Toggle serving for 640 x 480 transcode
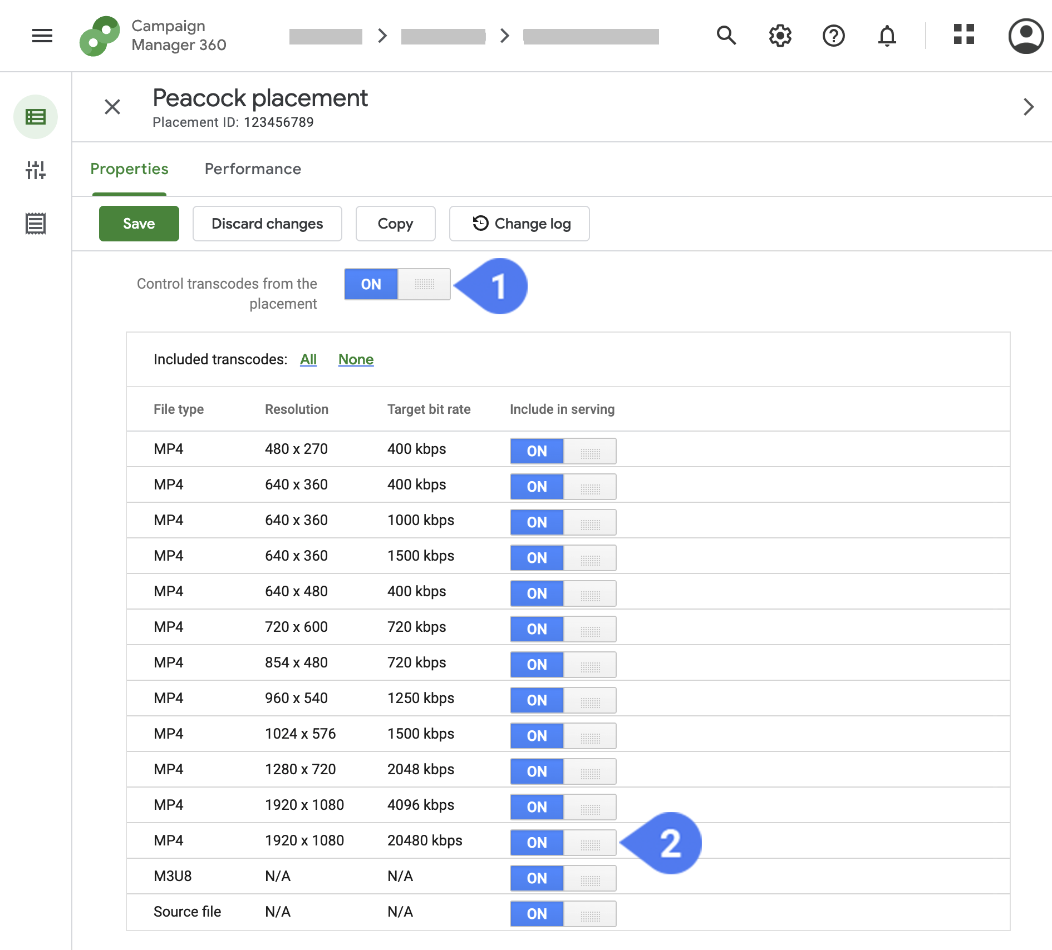The height and width of the screenshot is (950, 1052). (x=563, y=593)
